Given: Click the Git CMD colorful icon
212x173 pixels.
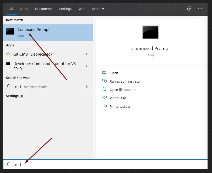Looking at the screenshot, I should 8,54.
